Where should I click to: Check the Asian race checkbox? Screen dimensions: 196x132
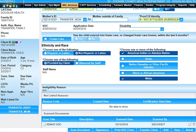tap(123, 59)
